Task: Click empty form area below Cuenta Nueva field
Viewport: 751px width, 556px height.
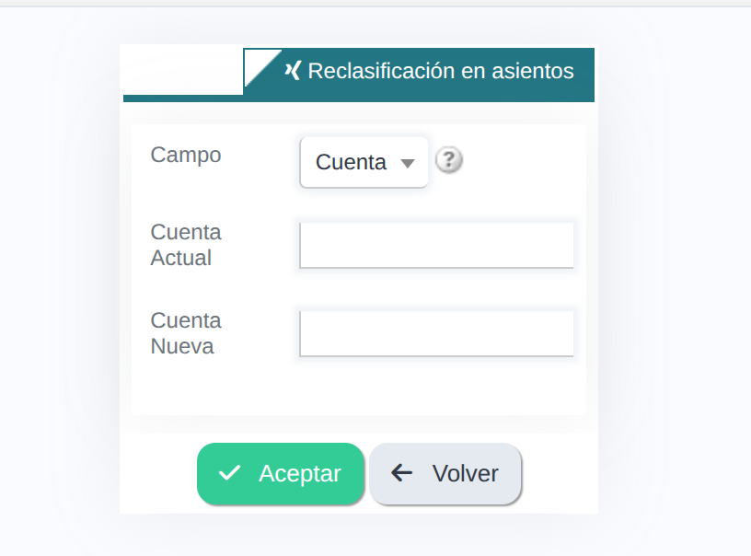Action: pos(358,386)
